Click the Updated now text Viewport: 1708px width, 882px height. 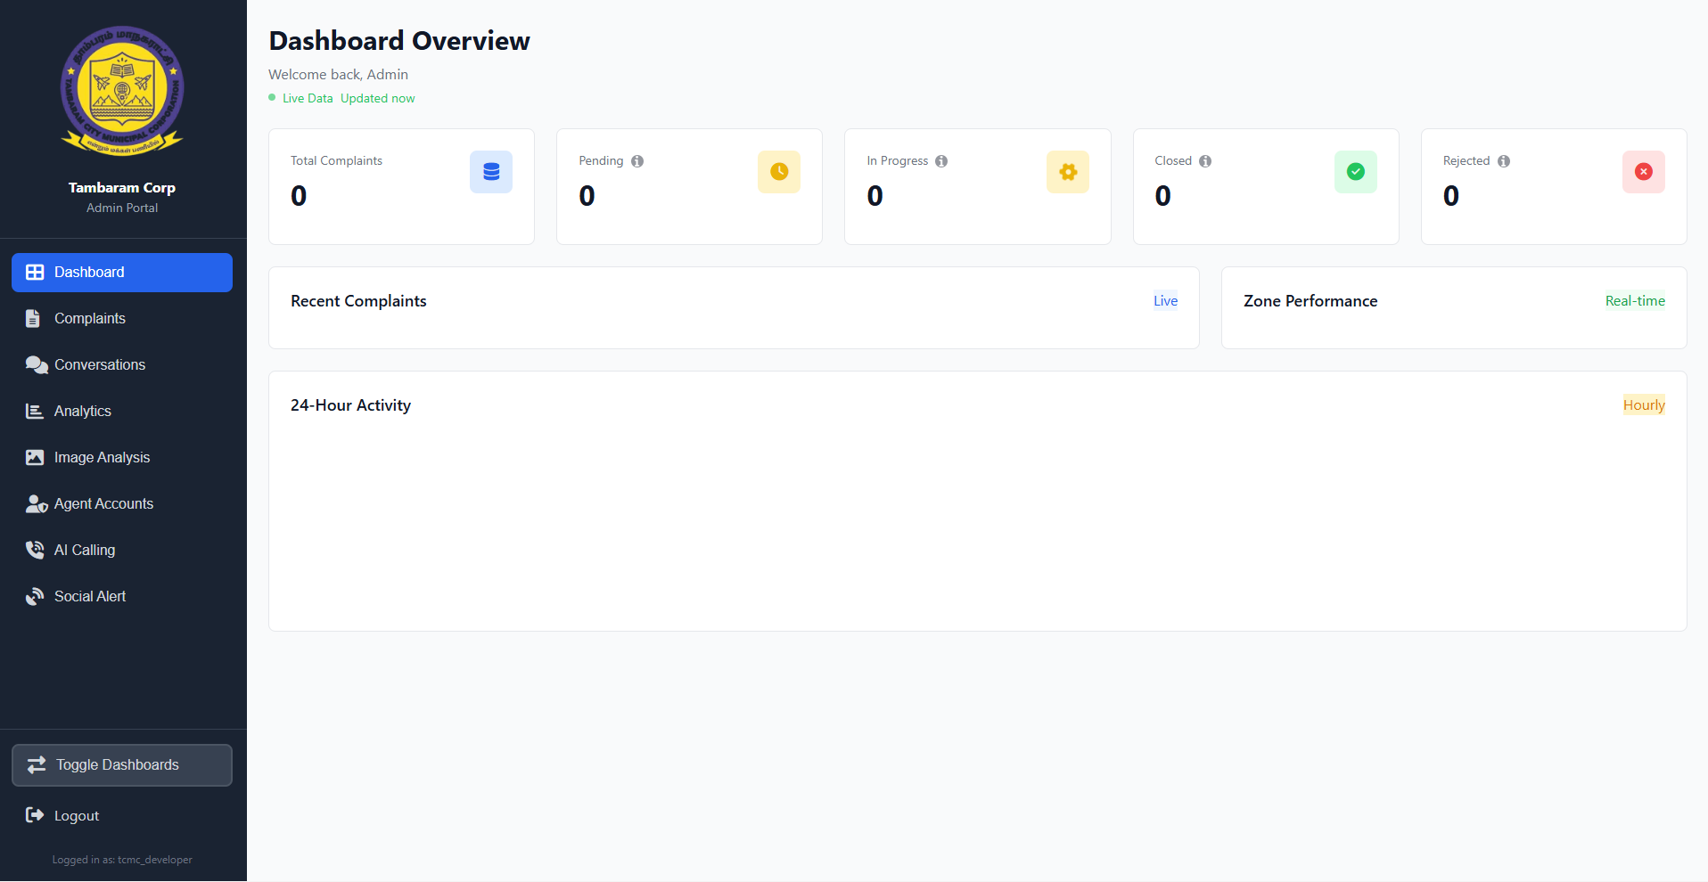coord(378,98)
